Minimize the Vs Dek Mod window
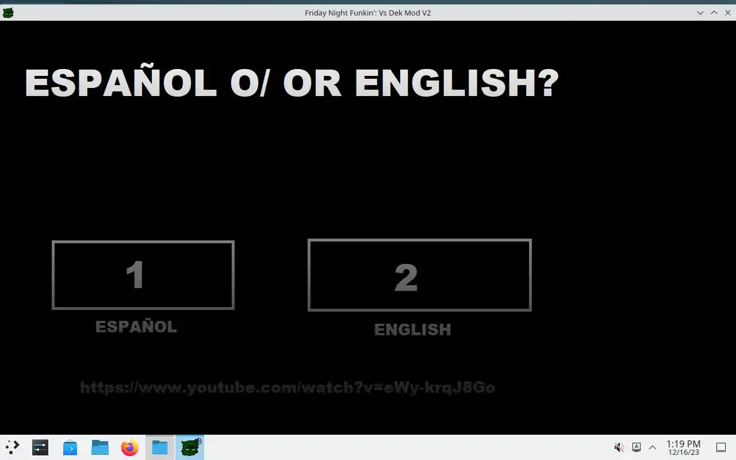The width and height of the screenshot is (736, 460). 700,13
